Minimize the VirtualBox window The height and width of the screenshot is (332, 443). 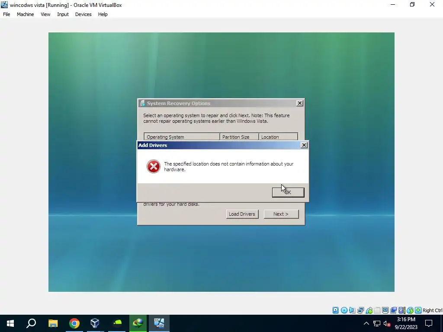[393, 4]
